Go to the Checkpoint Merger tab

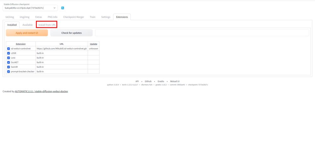tap(73, 17)
